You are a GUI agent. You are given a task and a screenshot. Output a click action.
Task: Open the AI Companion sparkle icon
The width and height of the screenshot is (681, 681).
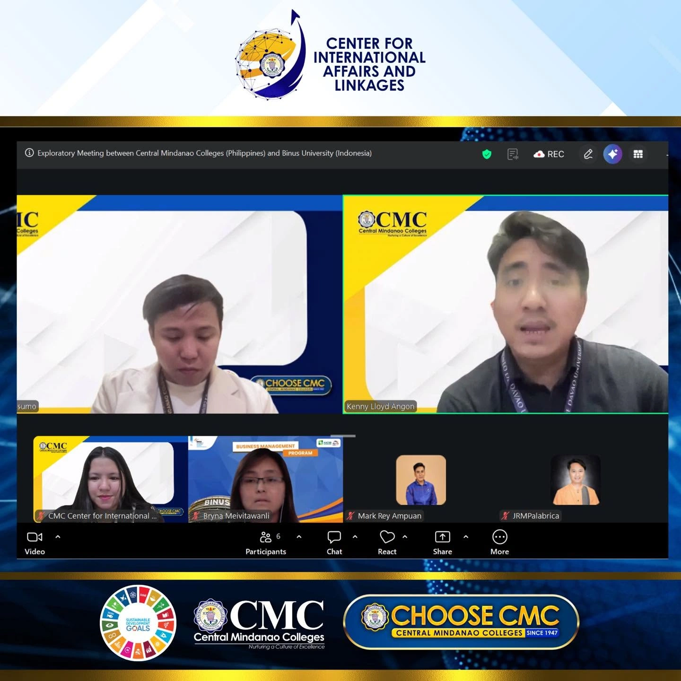tap(612, 154)
